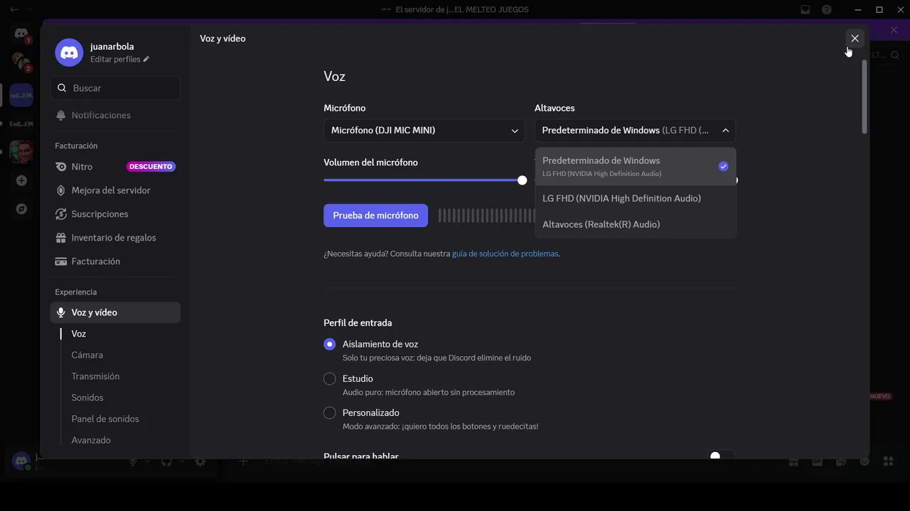Open the inbox icon in title bar
This screenshot has width=910, height=511.
tap(805, 10)
